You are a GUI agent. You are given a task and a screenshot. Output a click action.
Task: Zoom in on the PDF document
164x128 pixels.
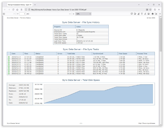click(x=74, y=14)
